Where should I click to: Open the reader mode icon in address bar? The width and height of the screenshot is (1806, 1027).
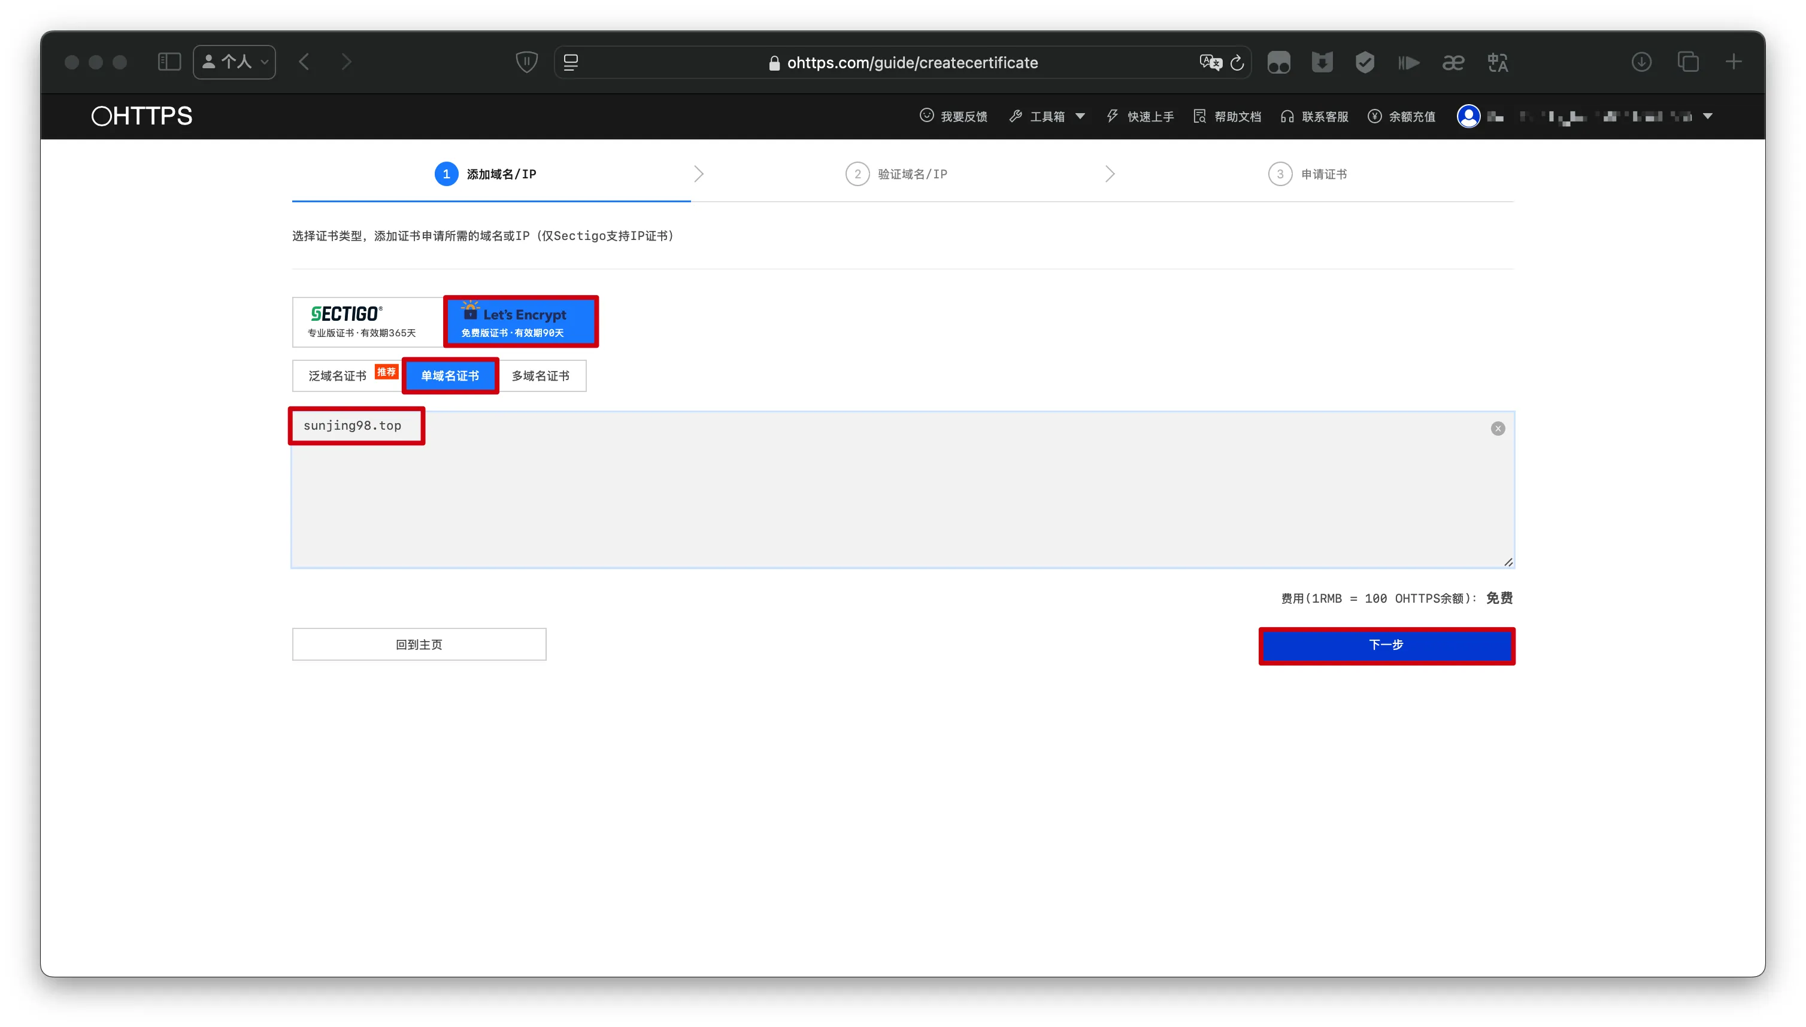(x=571, y=62)
